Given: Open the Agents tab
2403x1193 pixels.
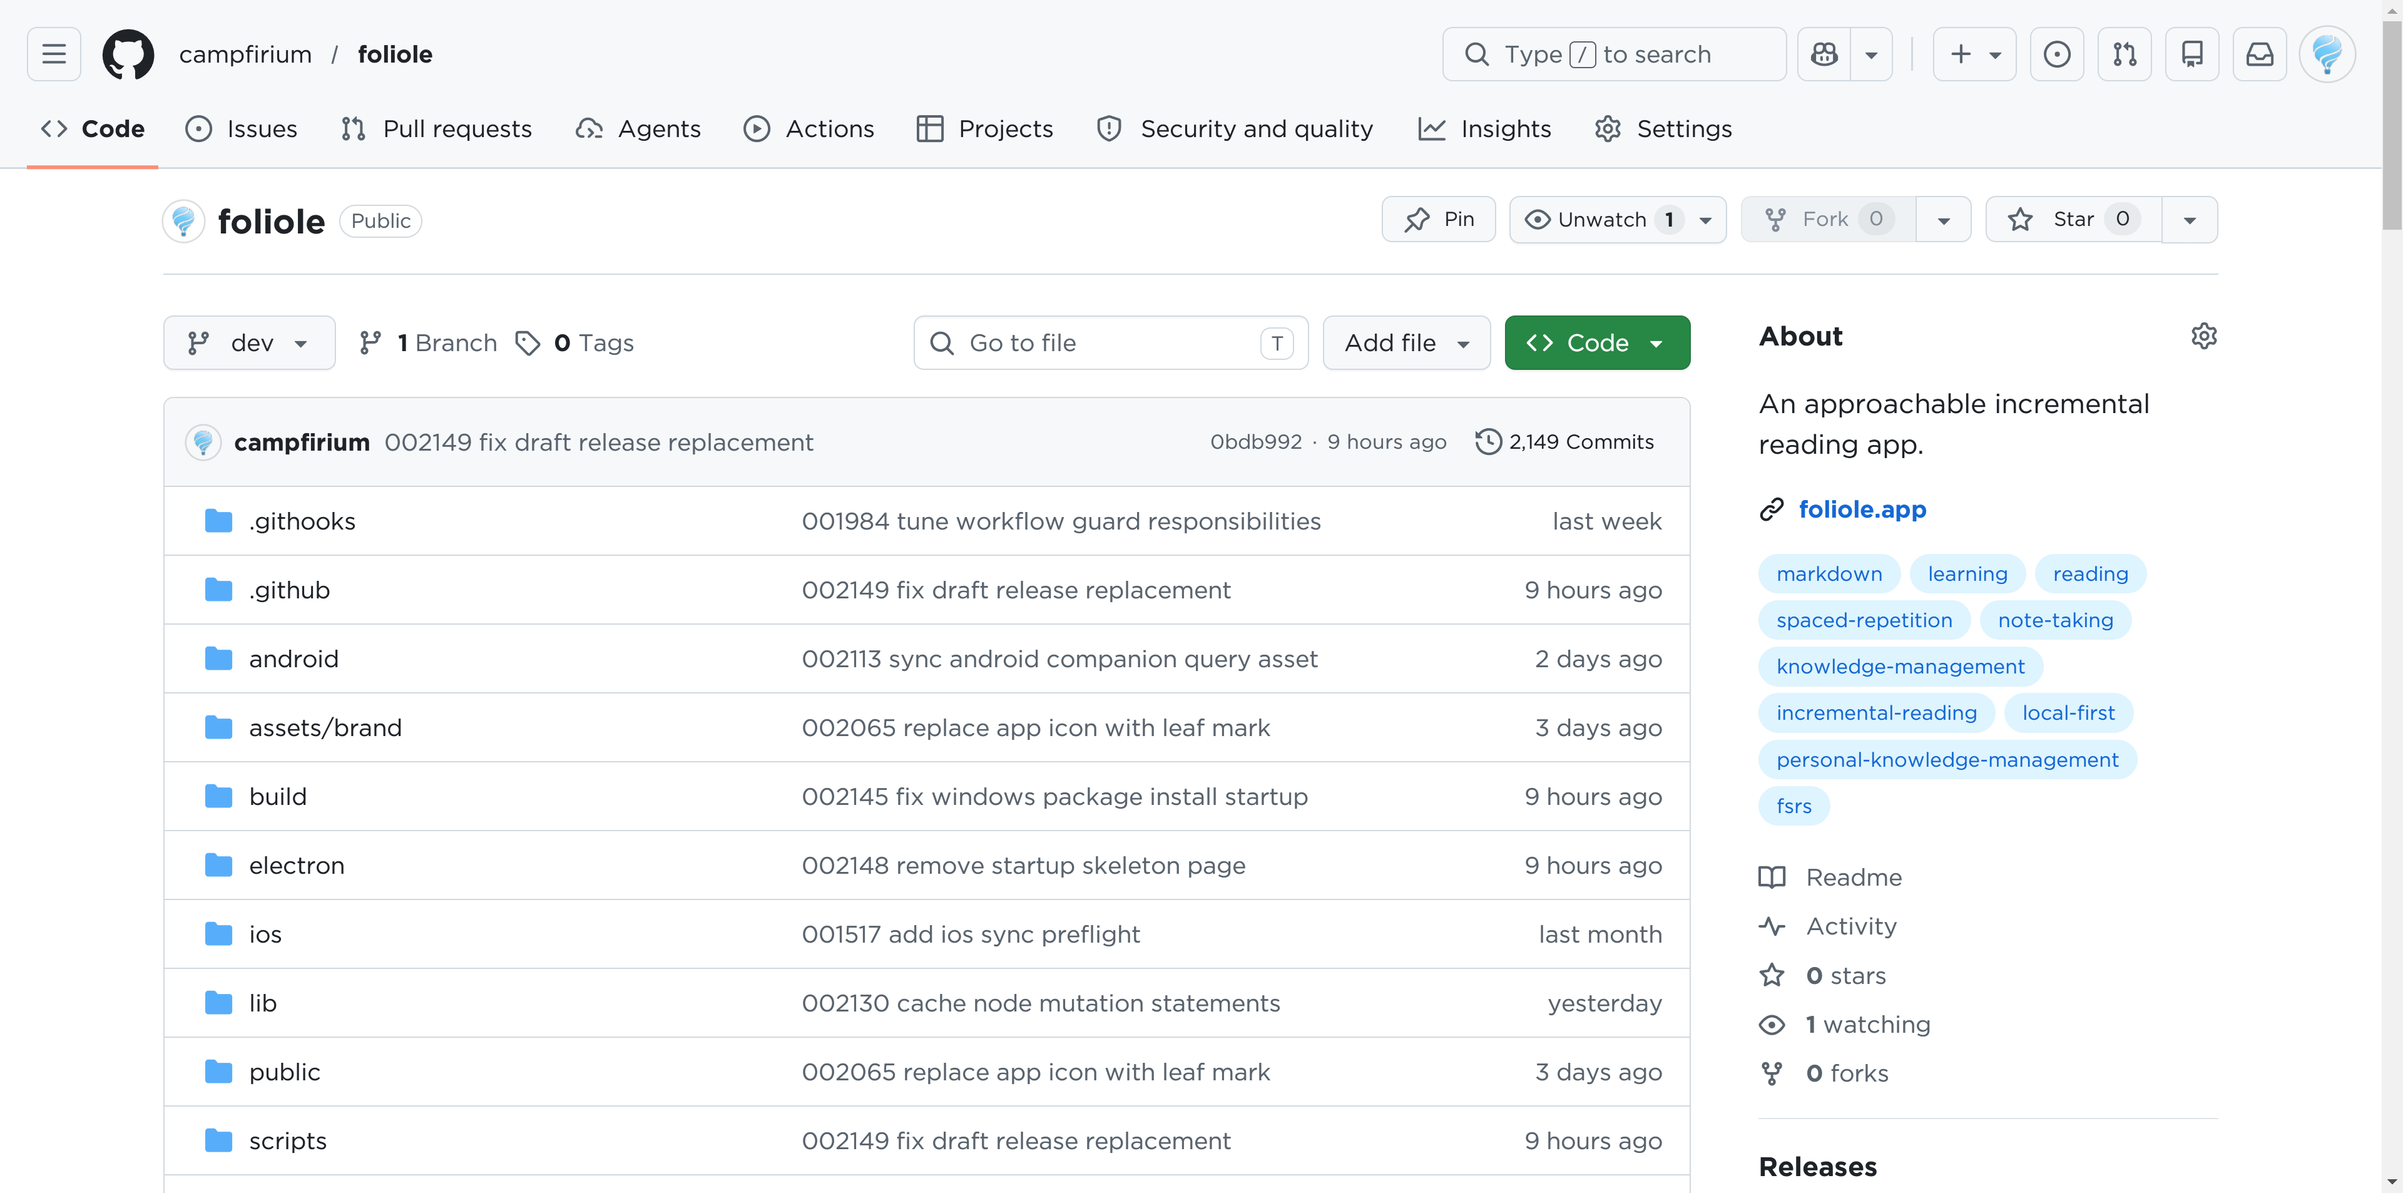Looking at the screenshot, I should 638,129.
